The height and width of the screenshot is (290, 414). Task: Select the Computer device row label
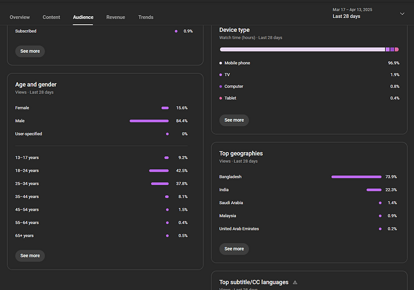click(x=233, y=86)
